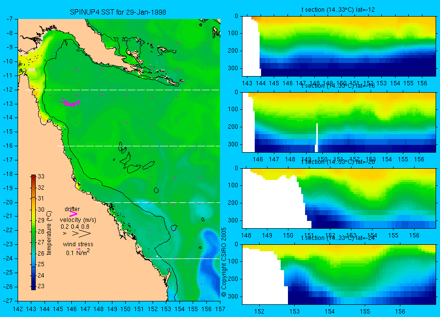Click the '23' label on temperature scale

pyautogui.click(x=41, y=286)
